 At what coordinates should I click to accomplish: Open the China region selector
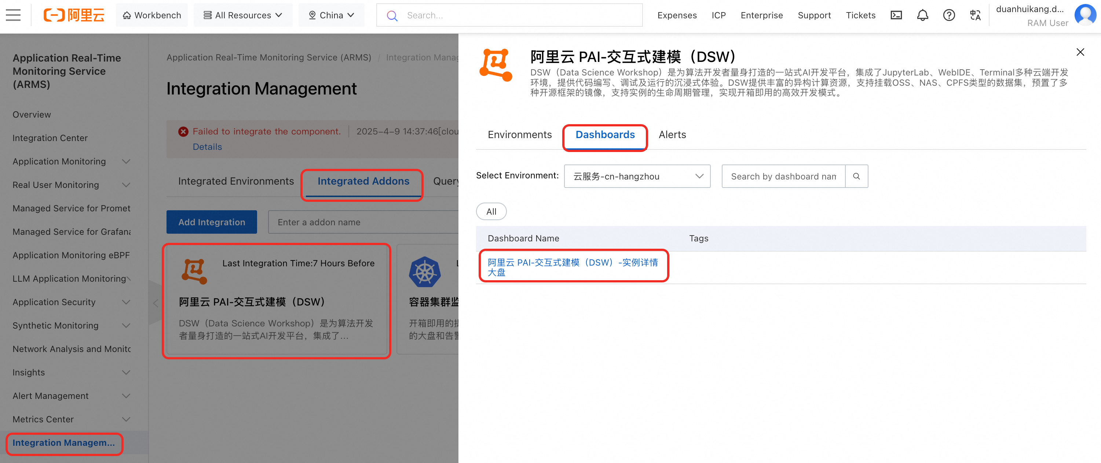332,15
